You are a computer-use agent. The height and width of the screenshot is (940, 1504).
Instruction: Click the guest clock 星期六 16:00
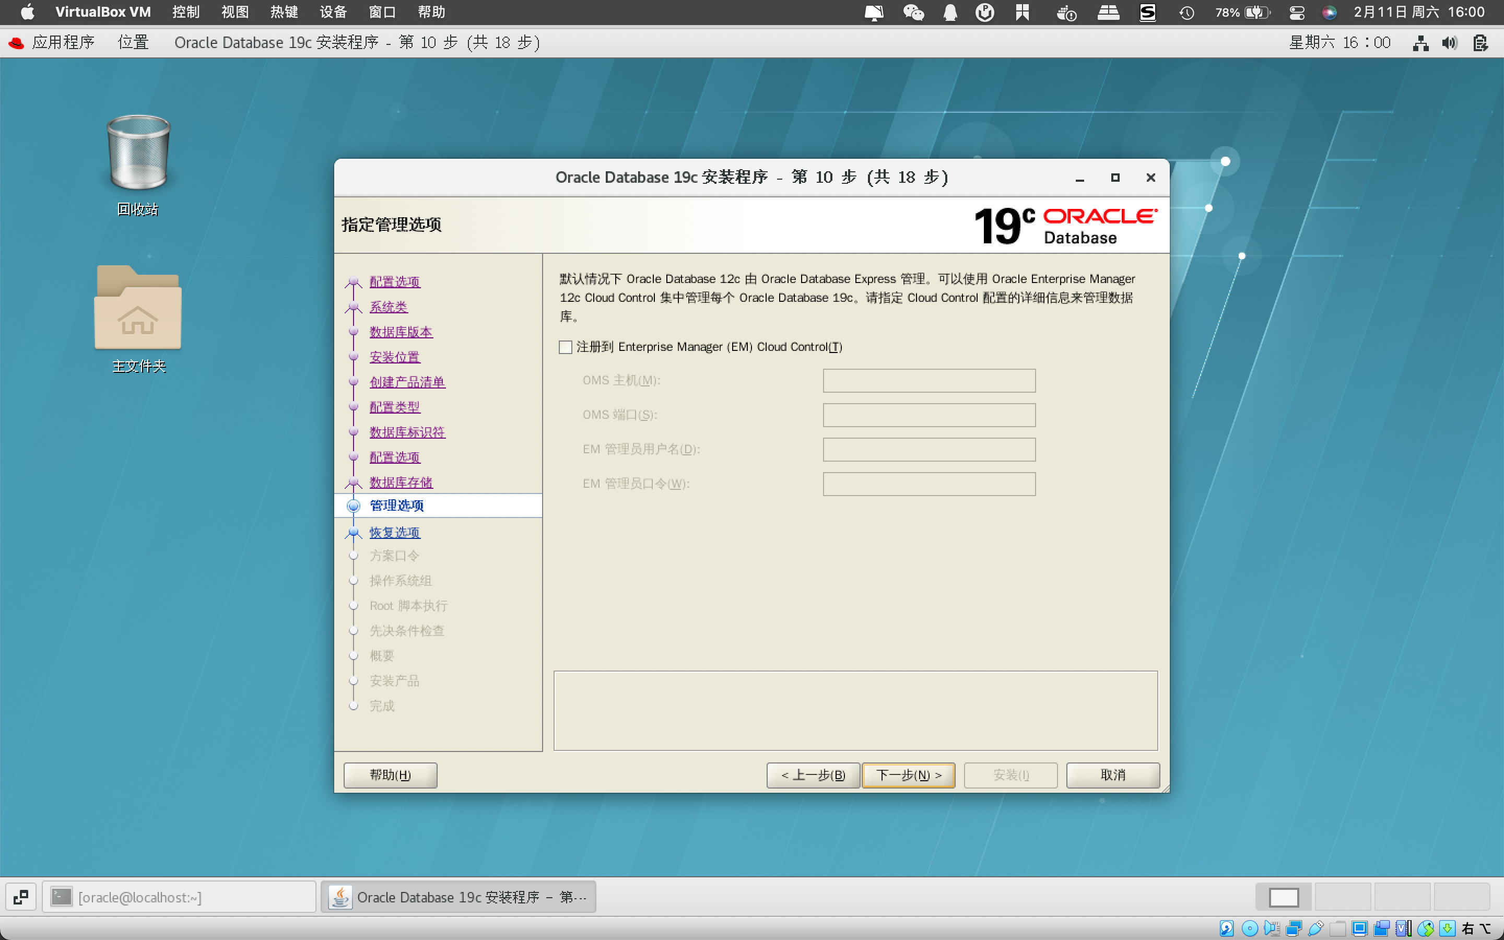(1339, 42)
